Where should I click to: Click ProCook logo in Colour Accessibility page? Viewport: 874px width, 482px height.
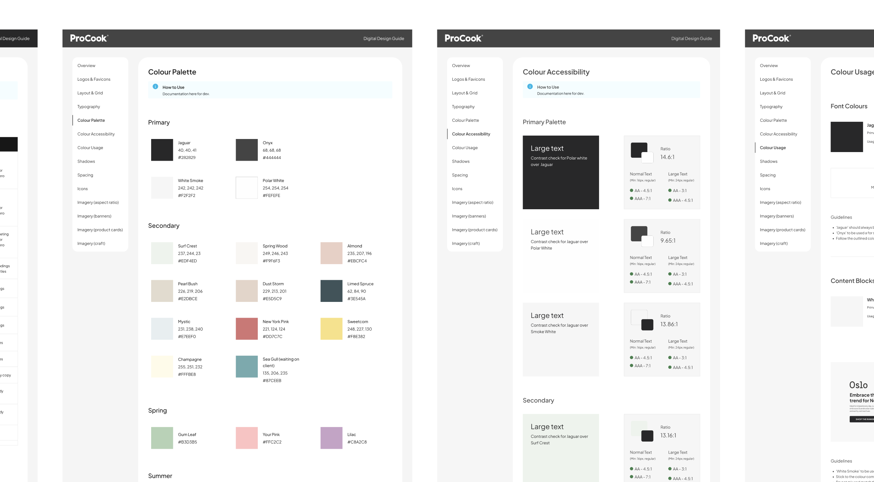[x=464, y=38]
